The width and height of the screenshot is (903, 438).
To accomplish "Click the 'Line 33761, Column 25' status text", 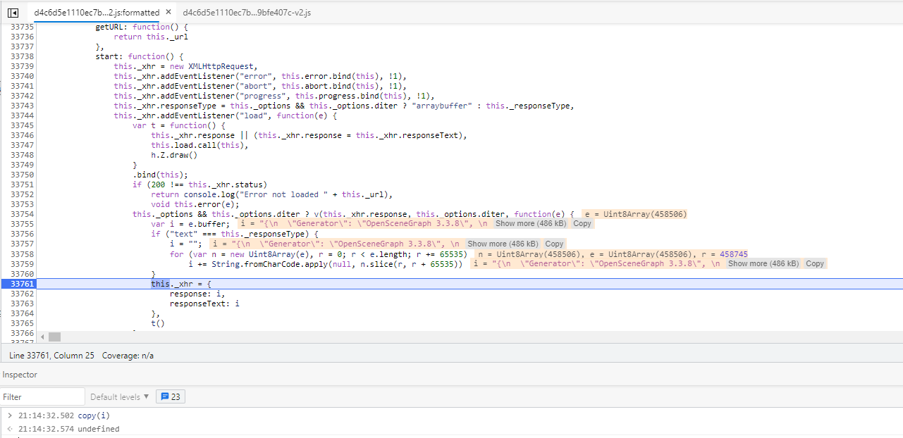I will point(51,356).
